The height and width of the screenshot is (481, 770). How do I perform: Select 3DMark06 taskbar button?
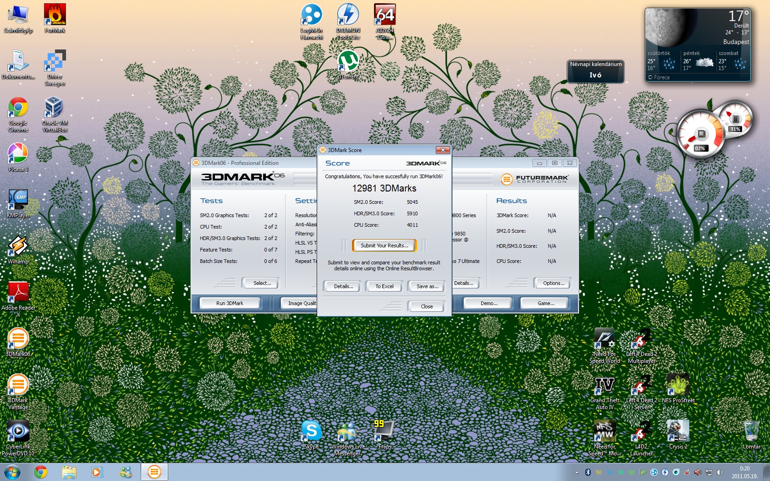154,472
